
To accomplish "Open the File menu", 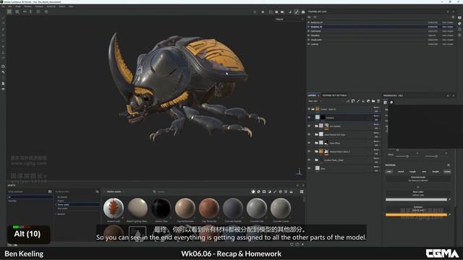I will (4, 6).
